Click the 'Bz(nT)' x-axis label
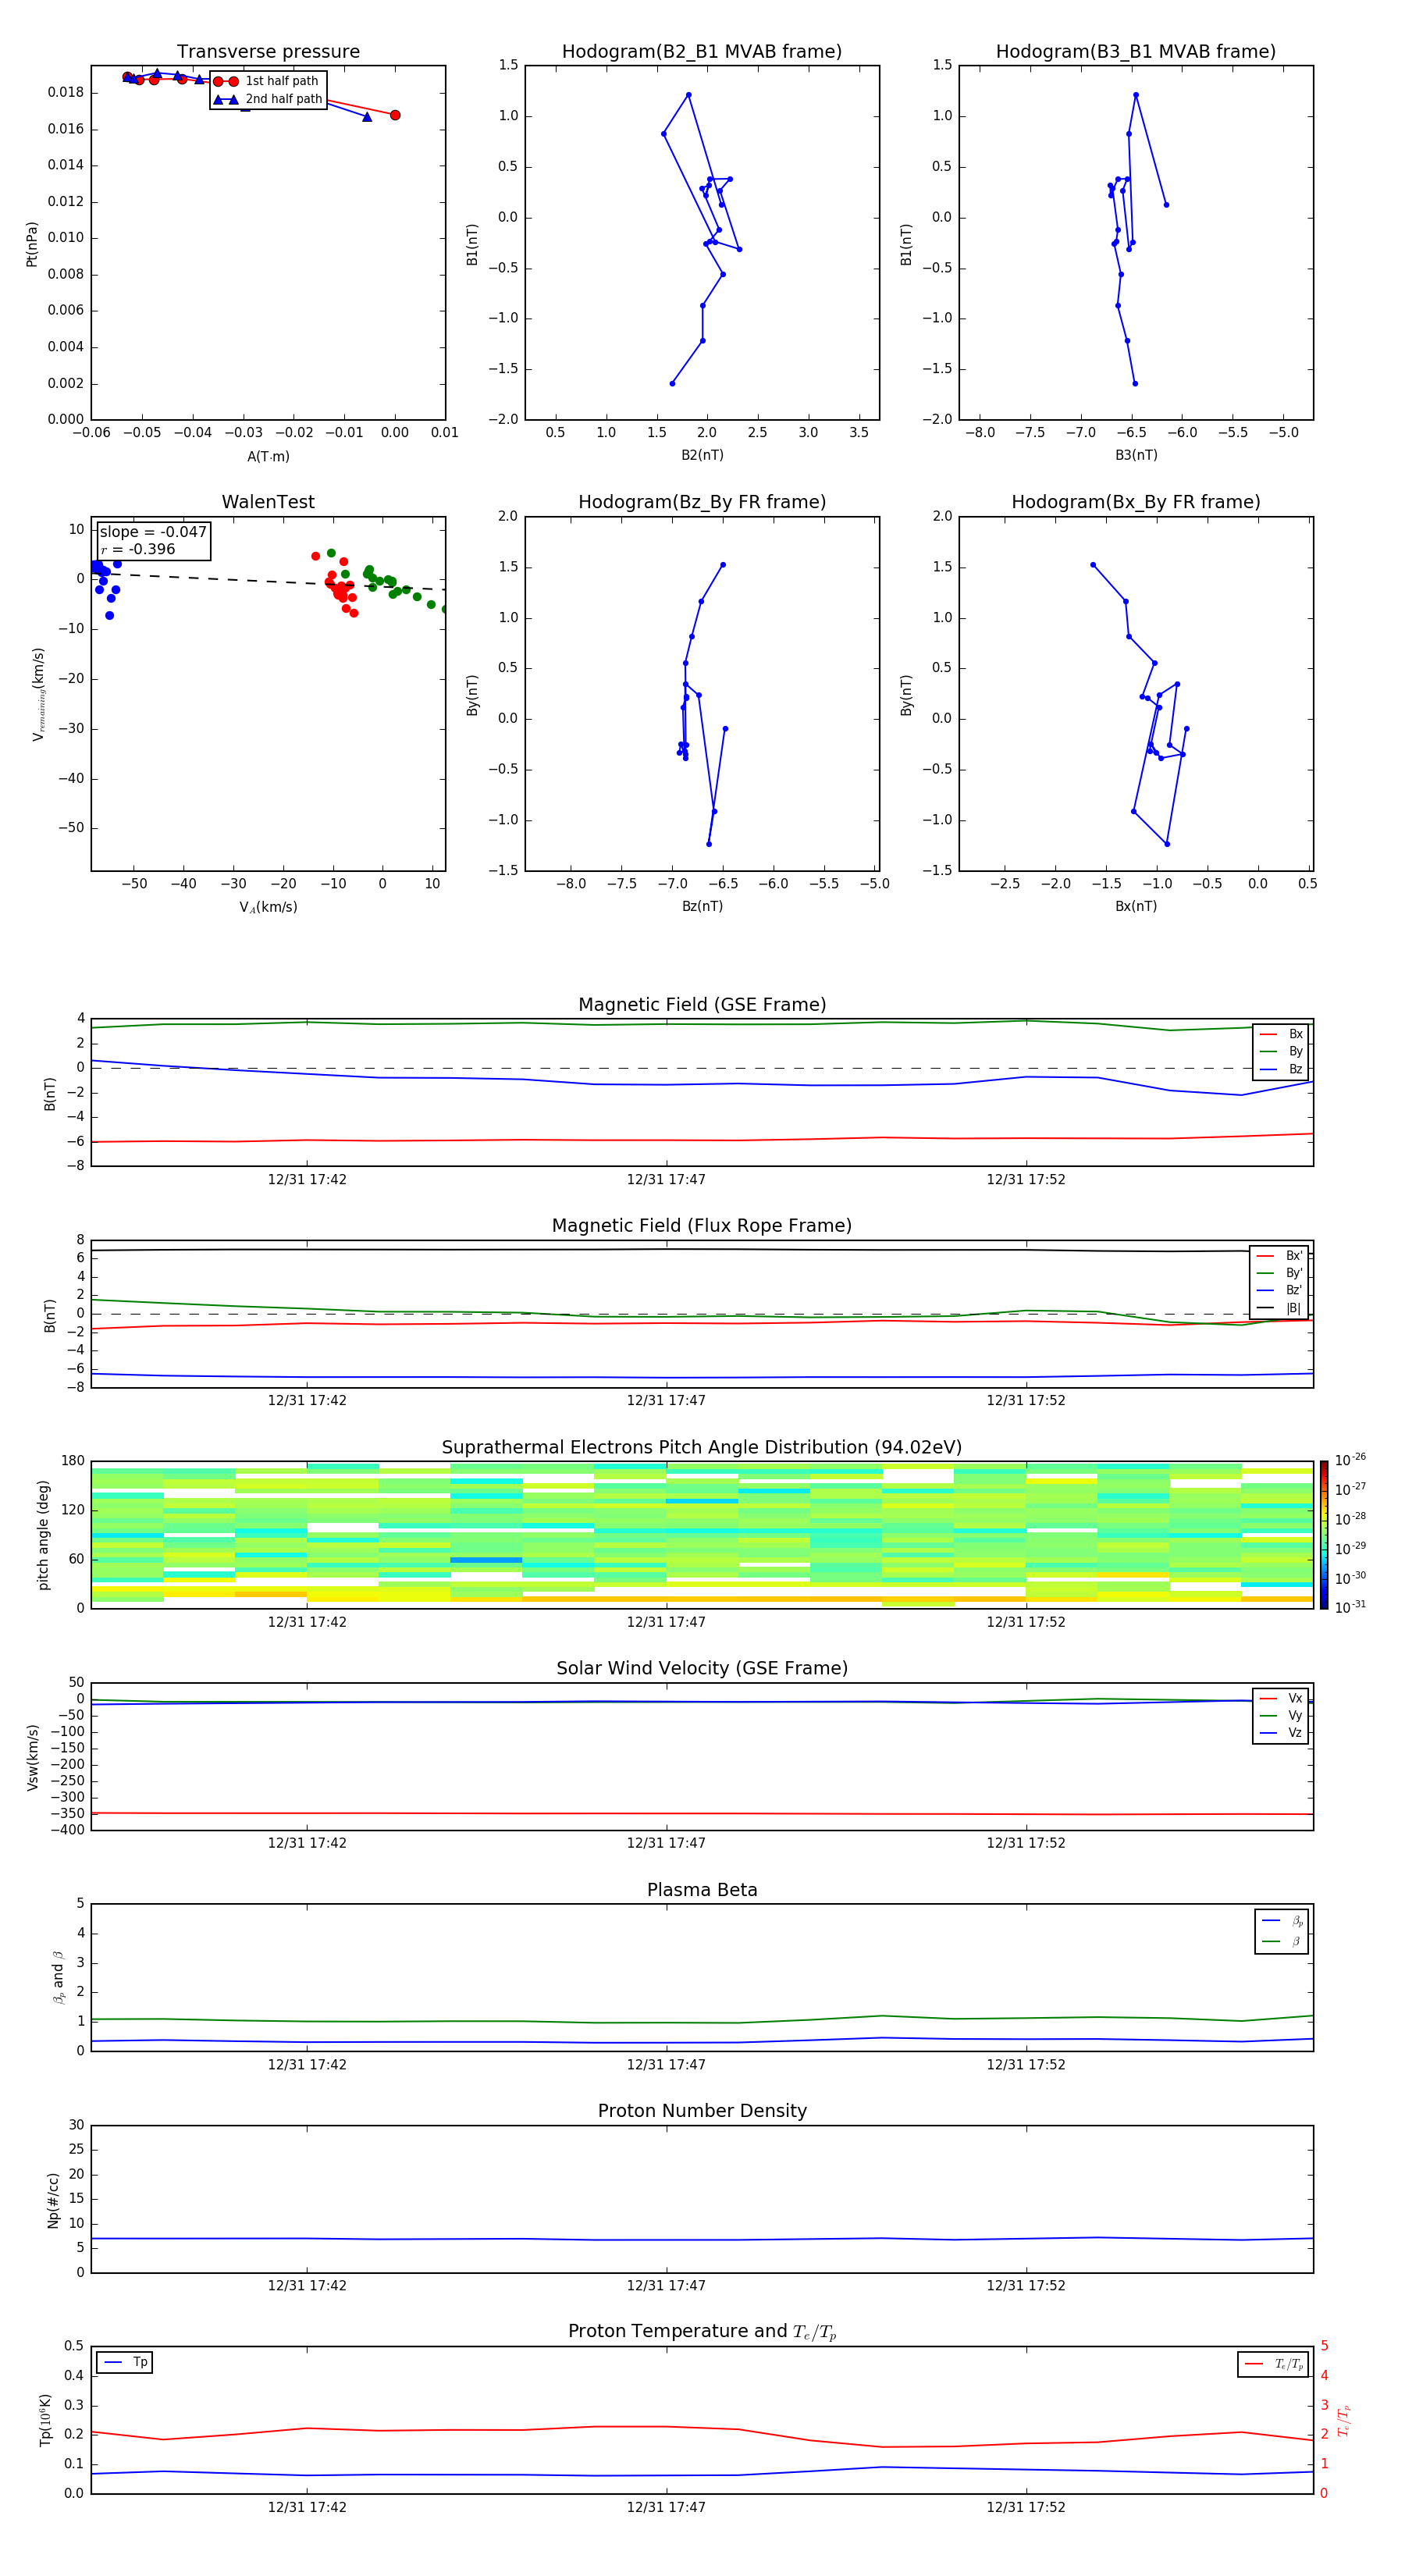This screenshot has height=2576, width=1405. 702,906
